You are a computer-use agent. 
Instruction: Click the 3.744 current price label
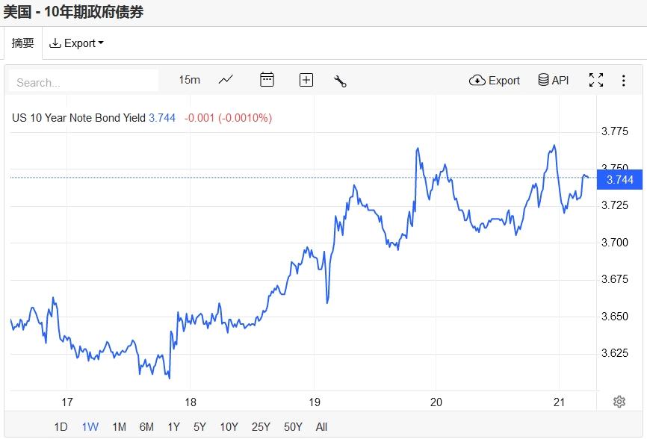tap(619, 180)
